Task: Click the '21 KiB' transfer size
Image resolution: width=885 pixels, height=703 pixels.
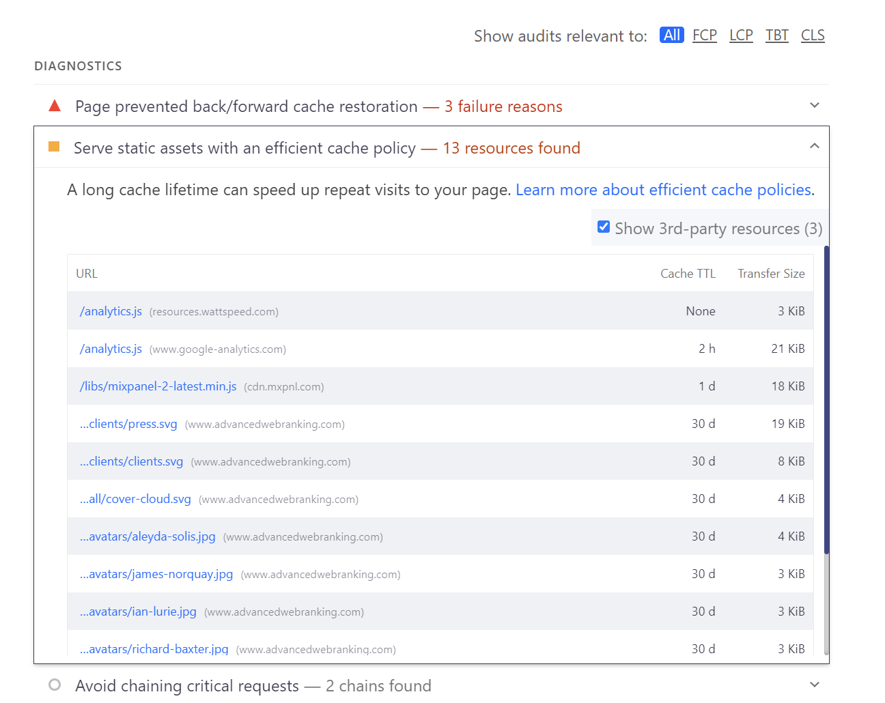Action: click(788, 349)
